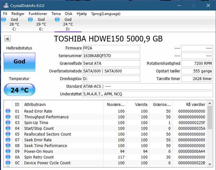
Task: Click the Spin-Up Time status orb
Action: [8, 122]
